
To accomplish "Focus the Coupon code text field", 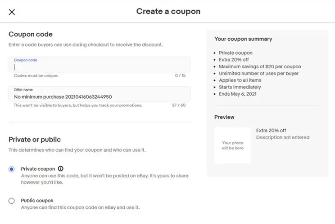I will click(x=100, y=65).
